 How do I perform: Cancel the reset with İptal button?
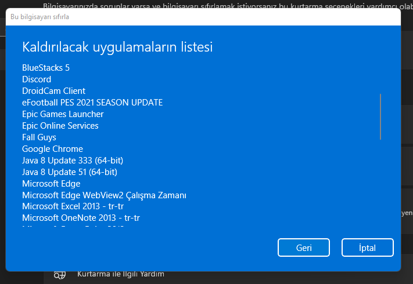click(x=368, y=247)
